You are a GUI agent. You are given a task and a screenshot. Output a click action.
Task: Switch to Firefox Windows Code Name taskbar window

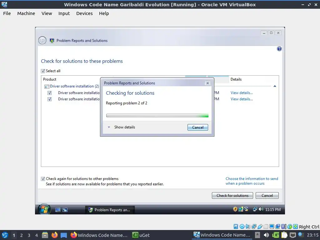click(x=99, y=235)
